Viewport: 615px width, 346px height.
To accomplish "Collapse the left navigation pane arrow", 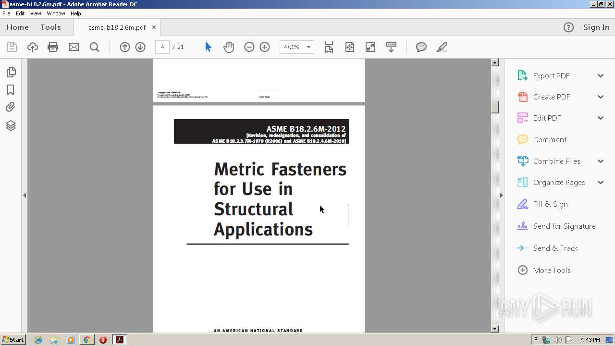I will point(25,196).
